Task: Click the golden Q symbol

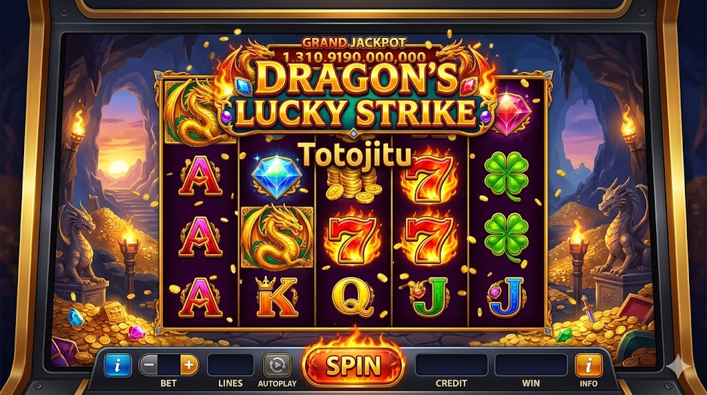Action: [x=353, y=297]
